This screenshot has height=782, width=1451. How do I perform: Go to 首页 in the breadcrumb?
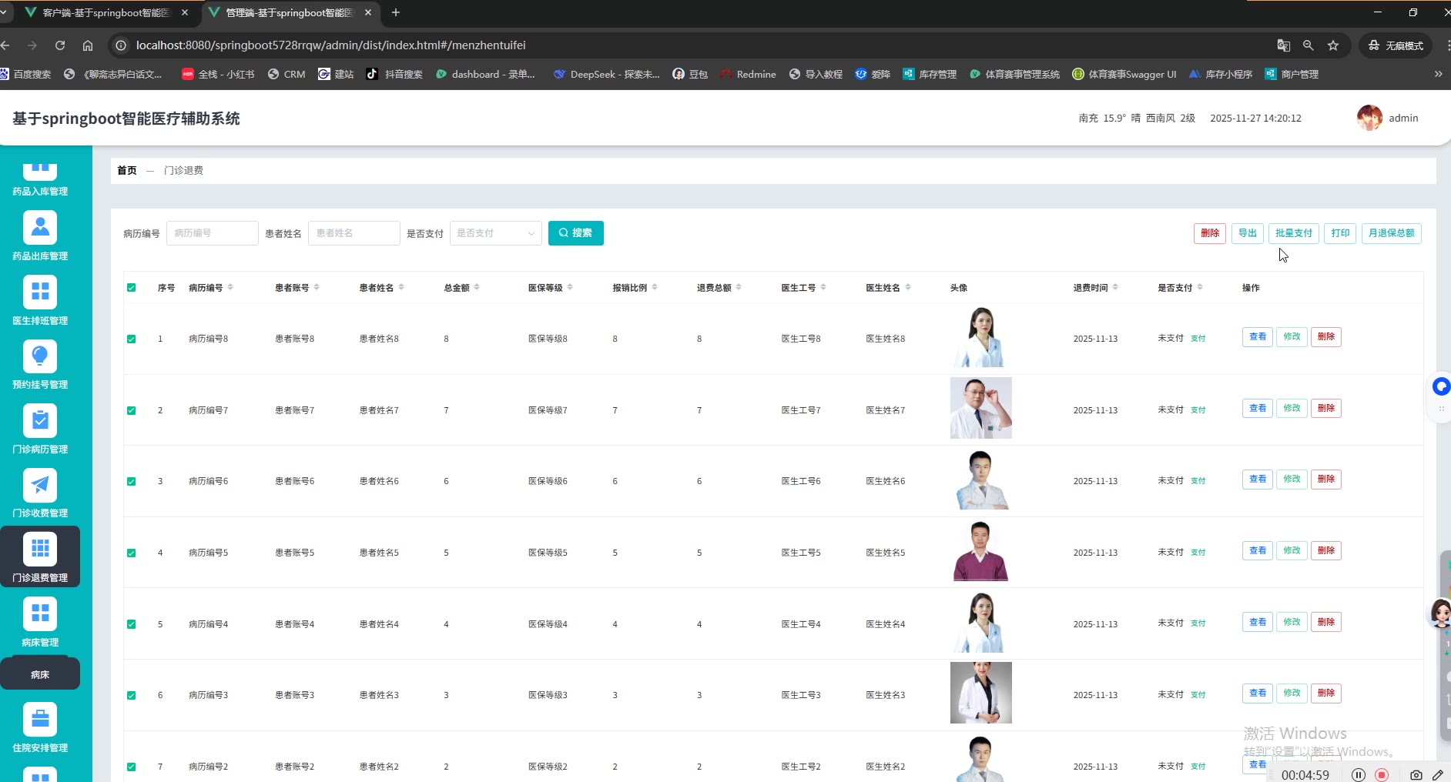click(127, 171)
